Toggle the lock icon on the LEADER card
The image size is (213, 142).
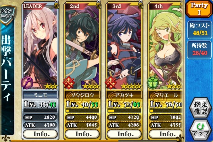coord(57,4)
